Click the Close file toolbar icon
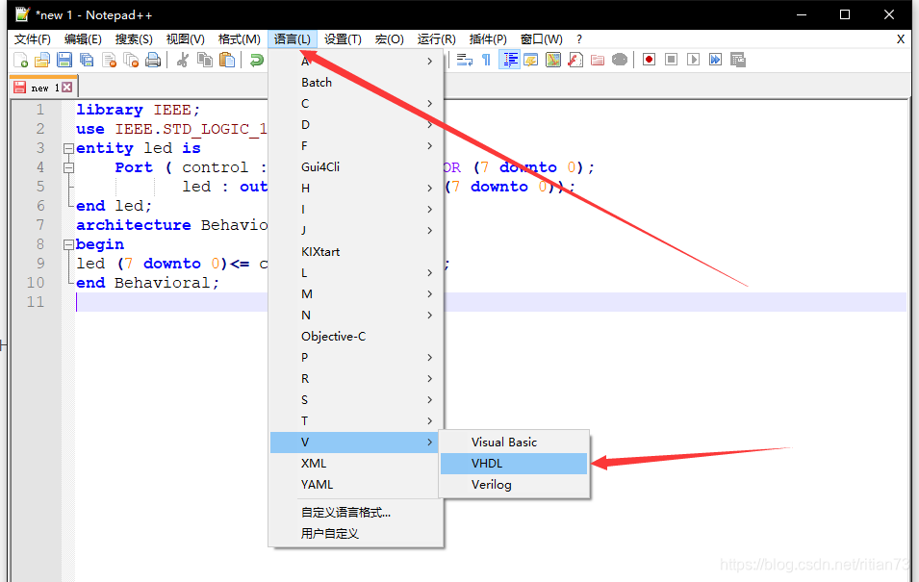 (x=109, y=60)
